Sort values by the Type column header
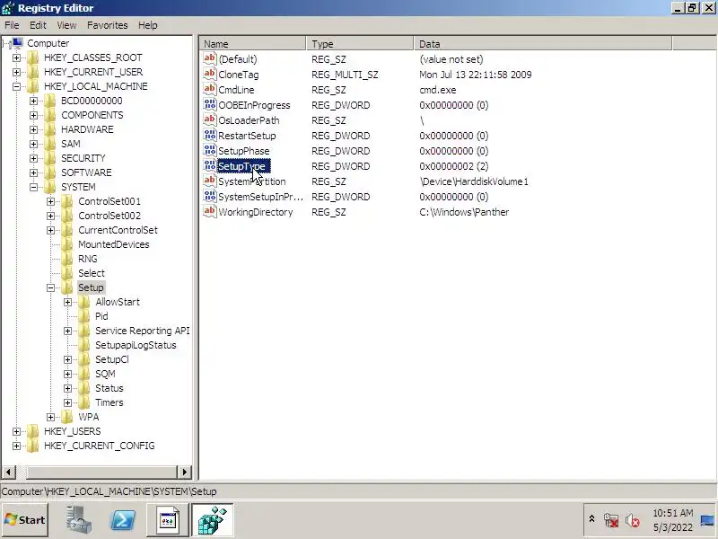The image size is (718, 539). (x=360, y=44)
